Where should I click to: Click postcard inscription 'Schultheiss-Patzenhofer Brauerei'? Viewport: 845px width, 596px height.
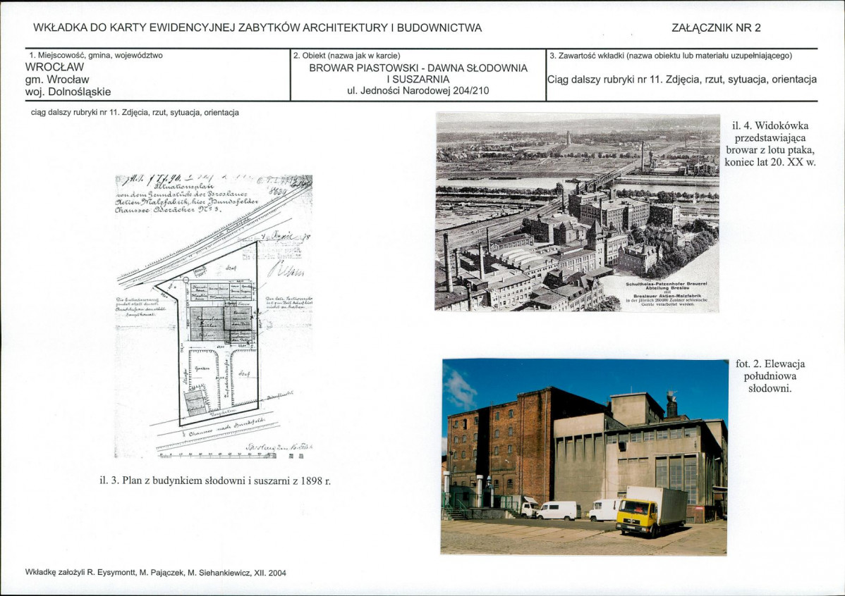[666, 284]
